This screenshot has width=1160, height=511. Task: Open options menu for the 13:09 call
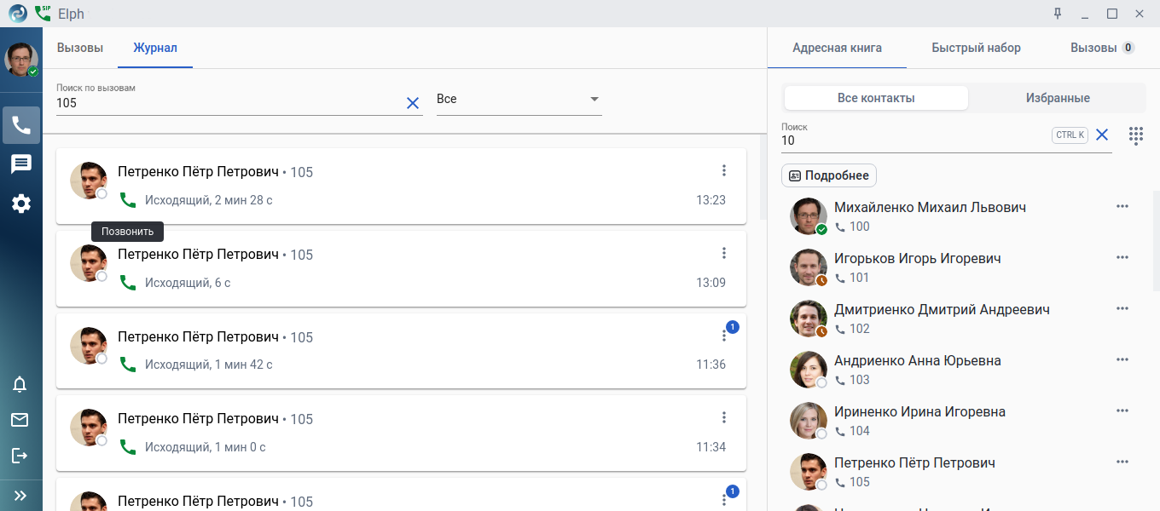tap(724, 253)
